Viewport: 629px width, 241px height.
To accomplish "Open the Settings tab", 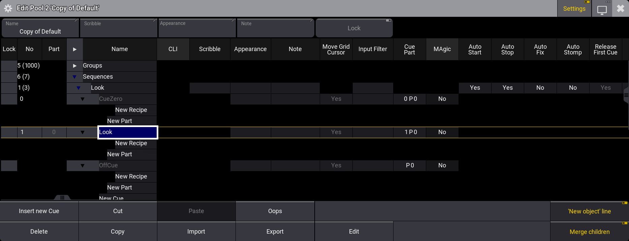I will click(574, 9).
